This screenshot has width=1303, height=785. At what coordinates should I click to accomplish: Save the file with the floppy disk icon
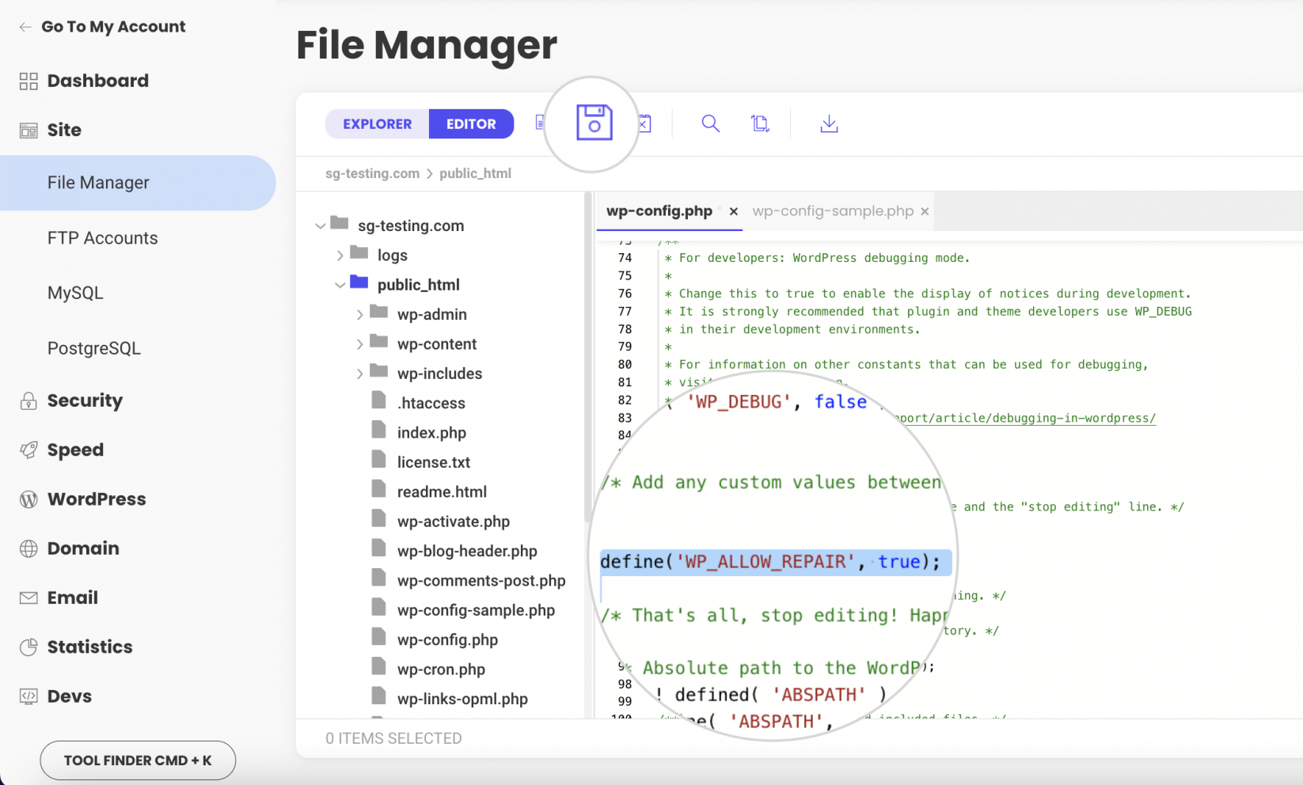point(595,123)
